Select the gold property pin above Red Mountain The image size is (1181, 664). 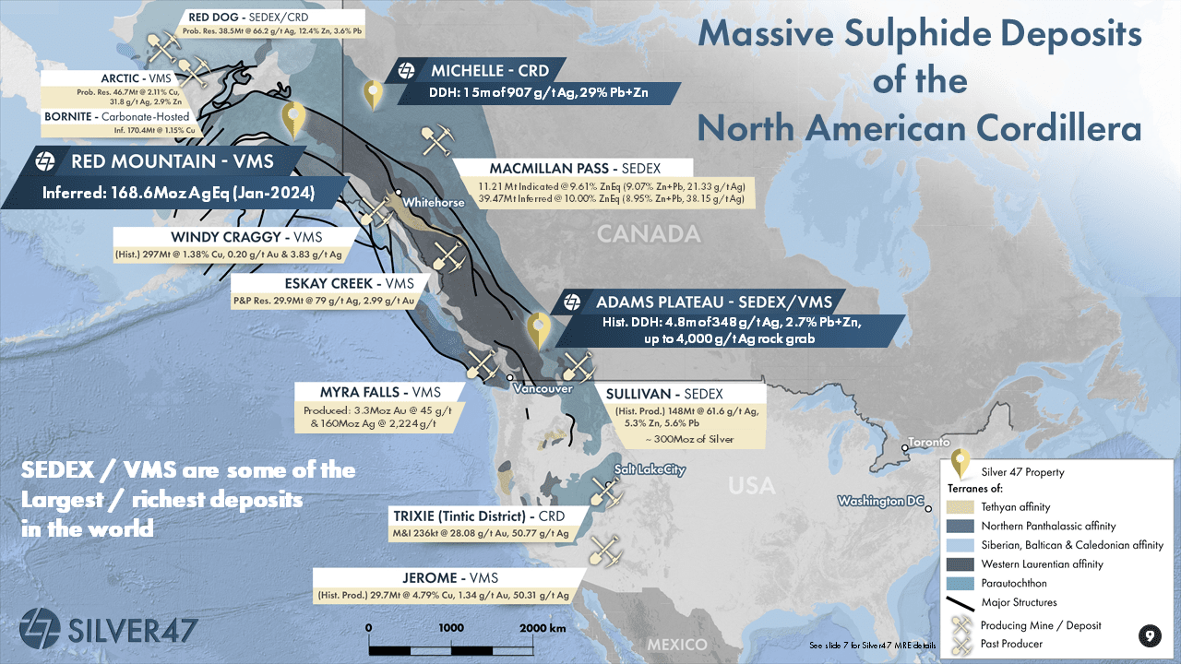(294, 120)
